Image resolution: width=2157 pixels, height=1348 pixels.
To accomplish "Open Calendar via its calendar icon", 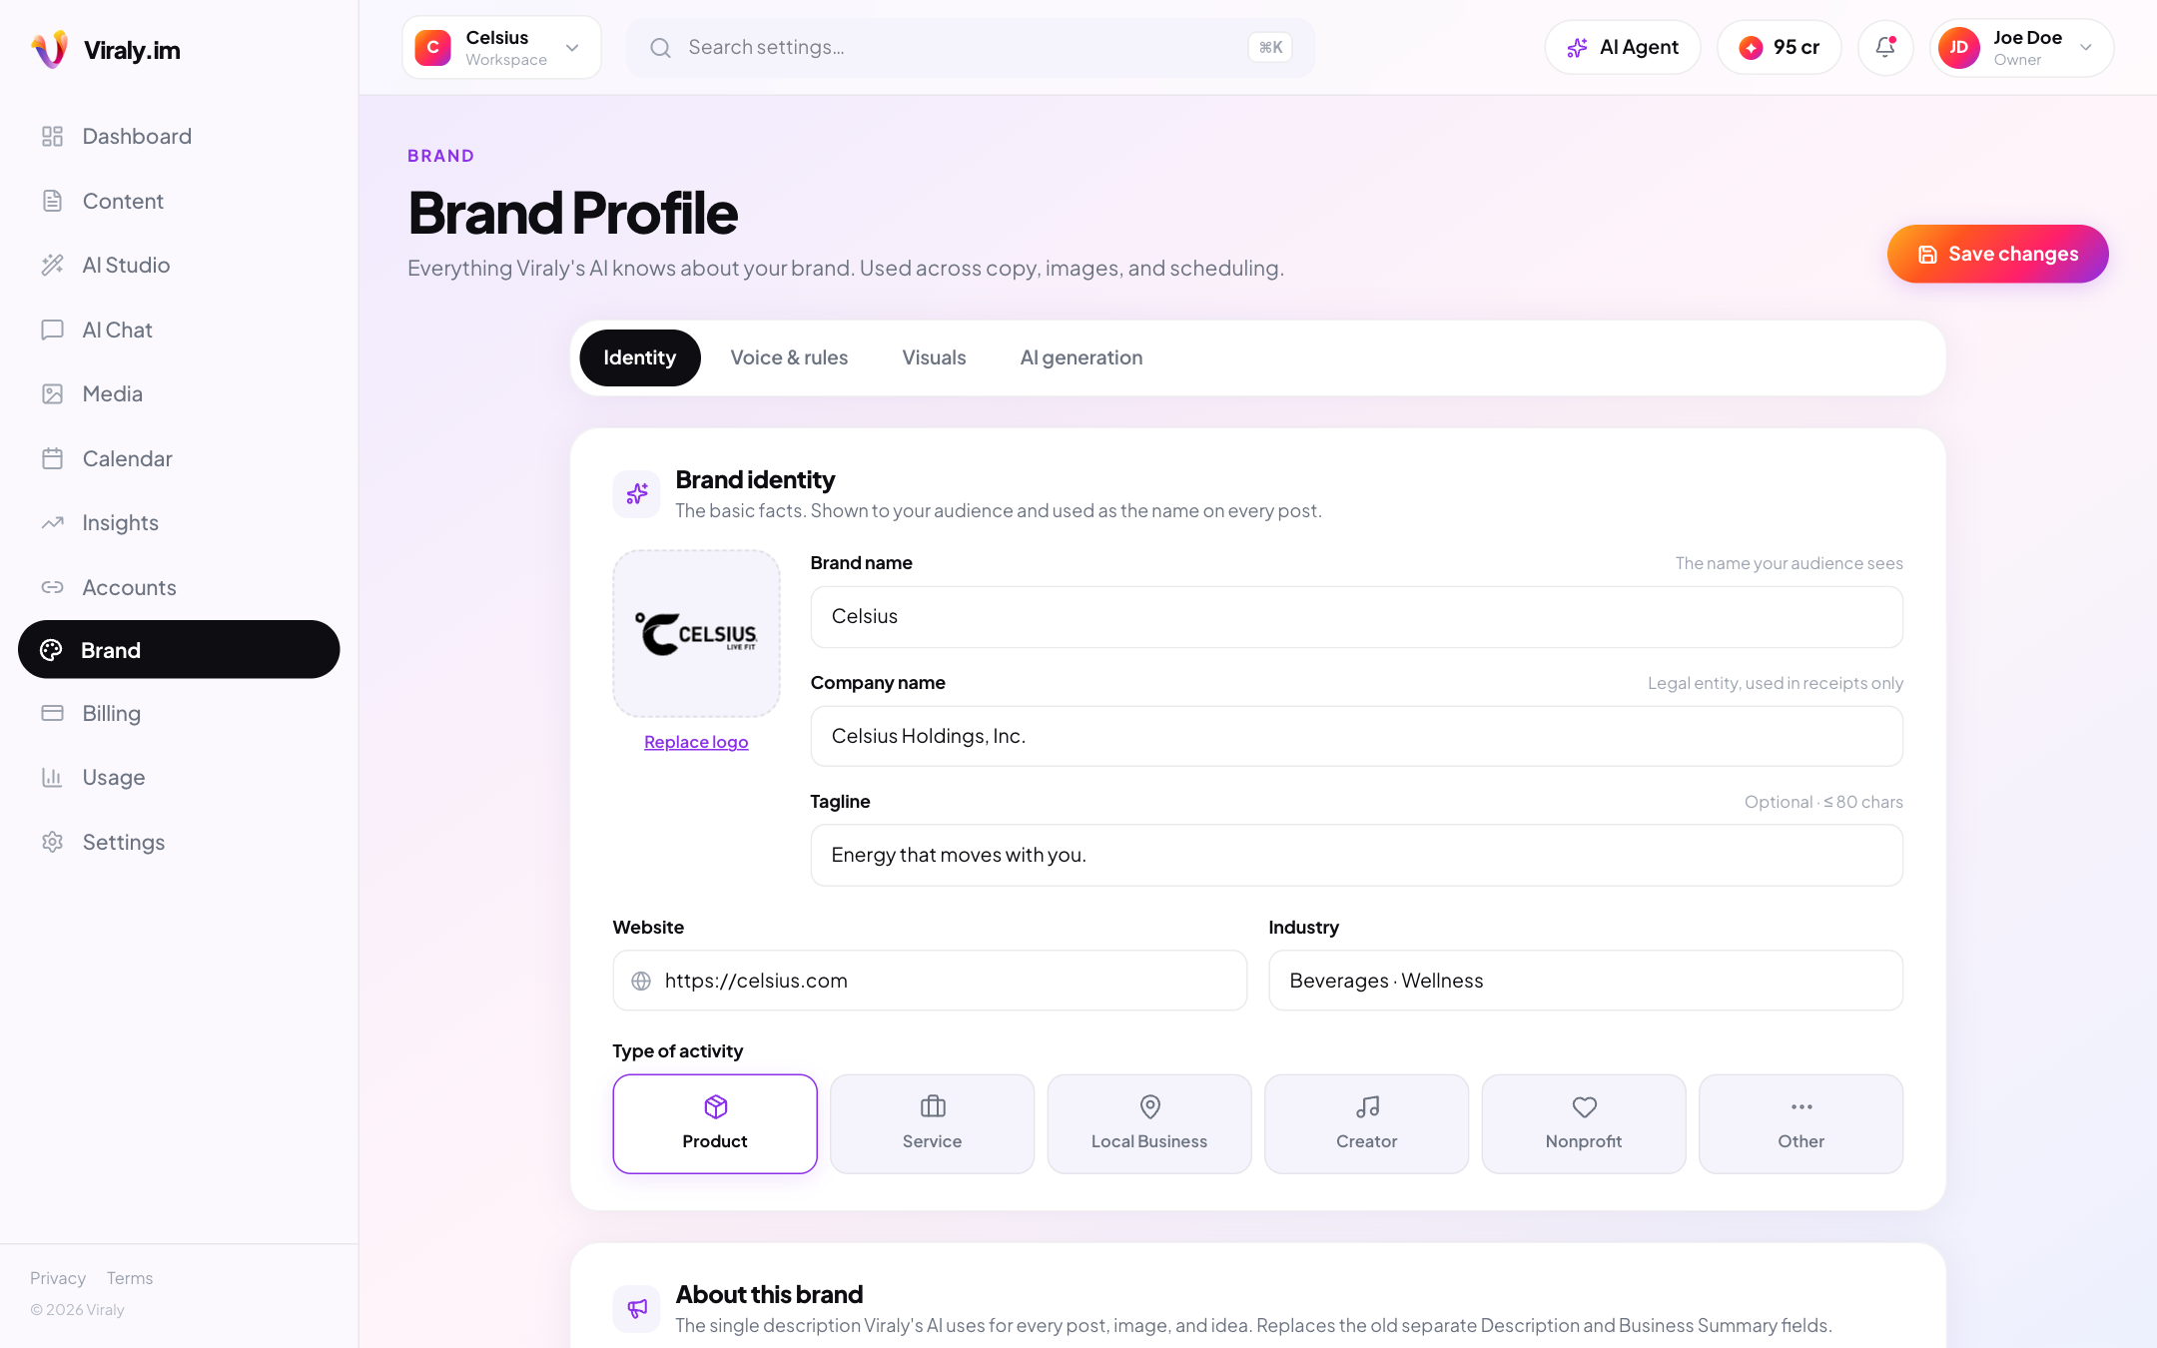I will tap(53, 458).
